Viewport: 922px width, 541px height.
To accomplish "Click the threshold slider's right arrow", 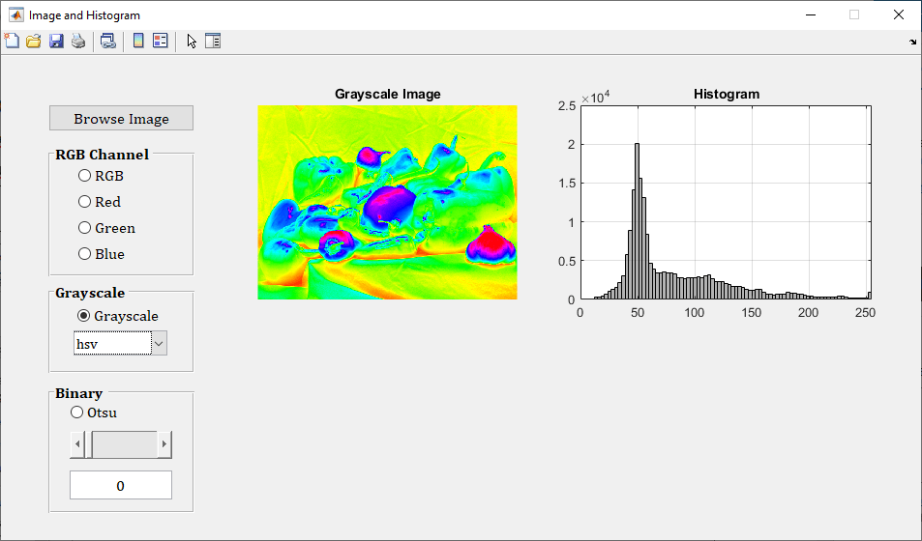I will tap(164, 445).
